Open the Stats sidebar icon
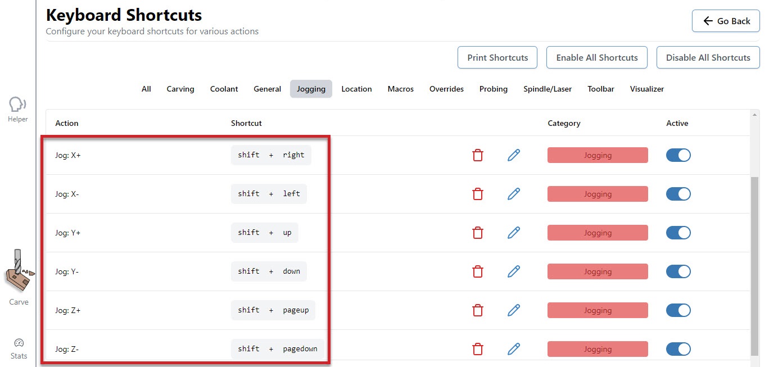769x367 pixels. (19, 348)
